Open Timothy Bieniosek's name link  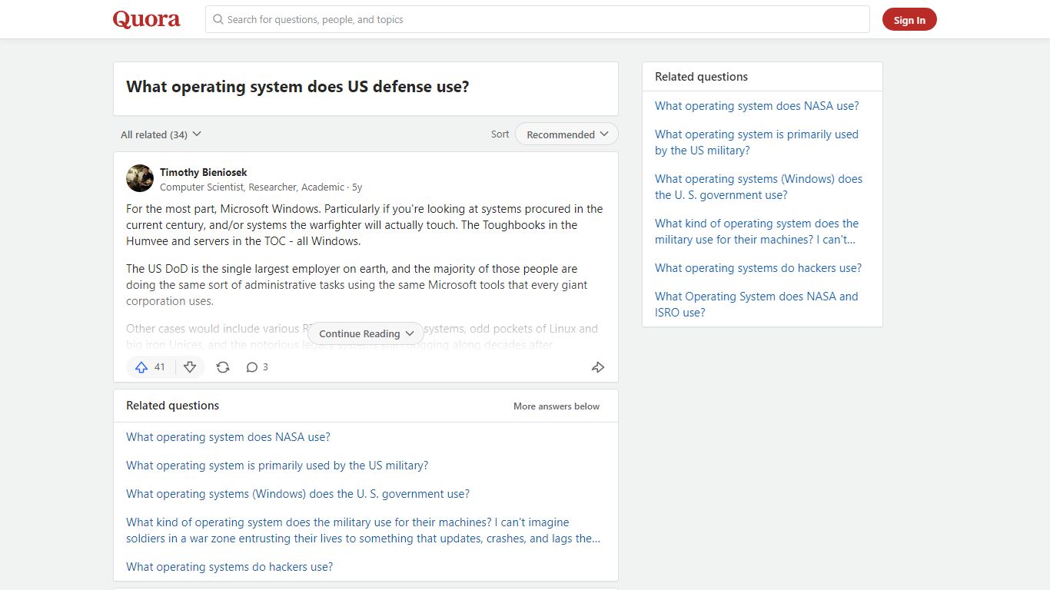point(203,172)
